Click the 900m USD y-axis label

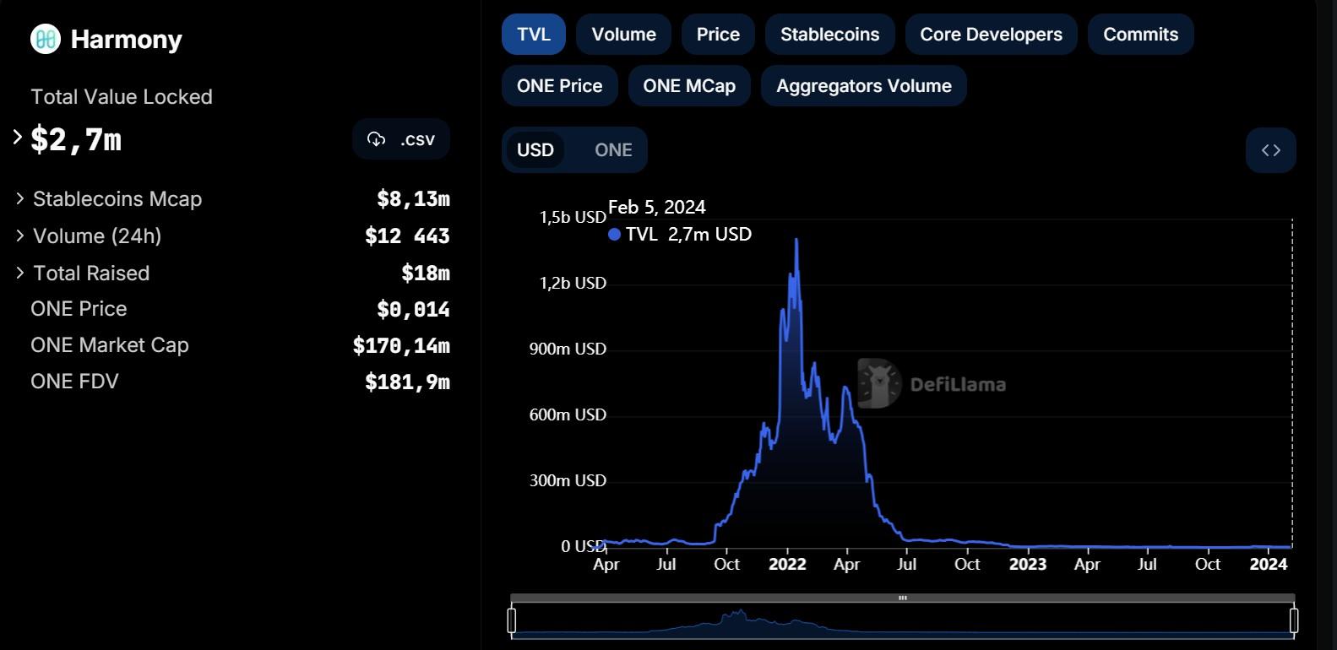568,349
